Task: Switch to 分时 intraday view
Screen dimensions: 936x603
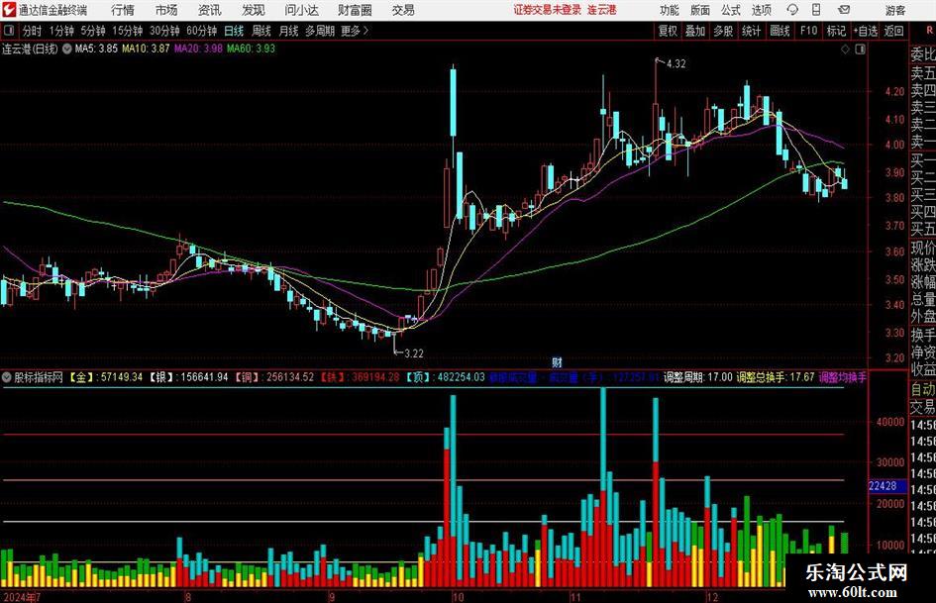Action: click(x=33, y=31)
